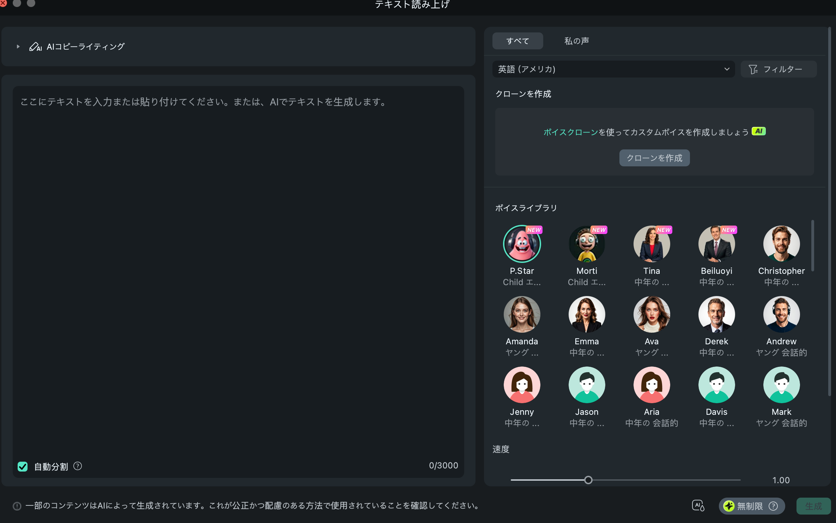
Task: Click the AI badge next to ボイスクローン text
Action: (x=759, y=131)
